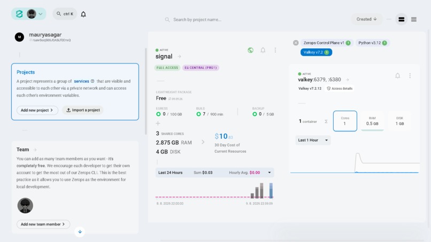Click arrow next to signal project

point(179,57)
